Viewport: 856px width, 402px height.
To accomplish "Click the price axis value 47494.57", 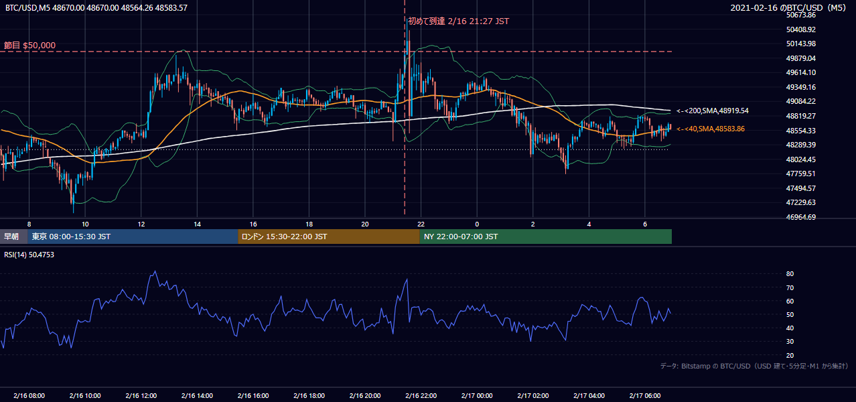I will [800, 188].
